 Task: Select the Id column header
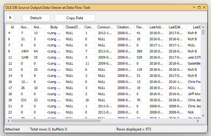tap(12, 27)
